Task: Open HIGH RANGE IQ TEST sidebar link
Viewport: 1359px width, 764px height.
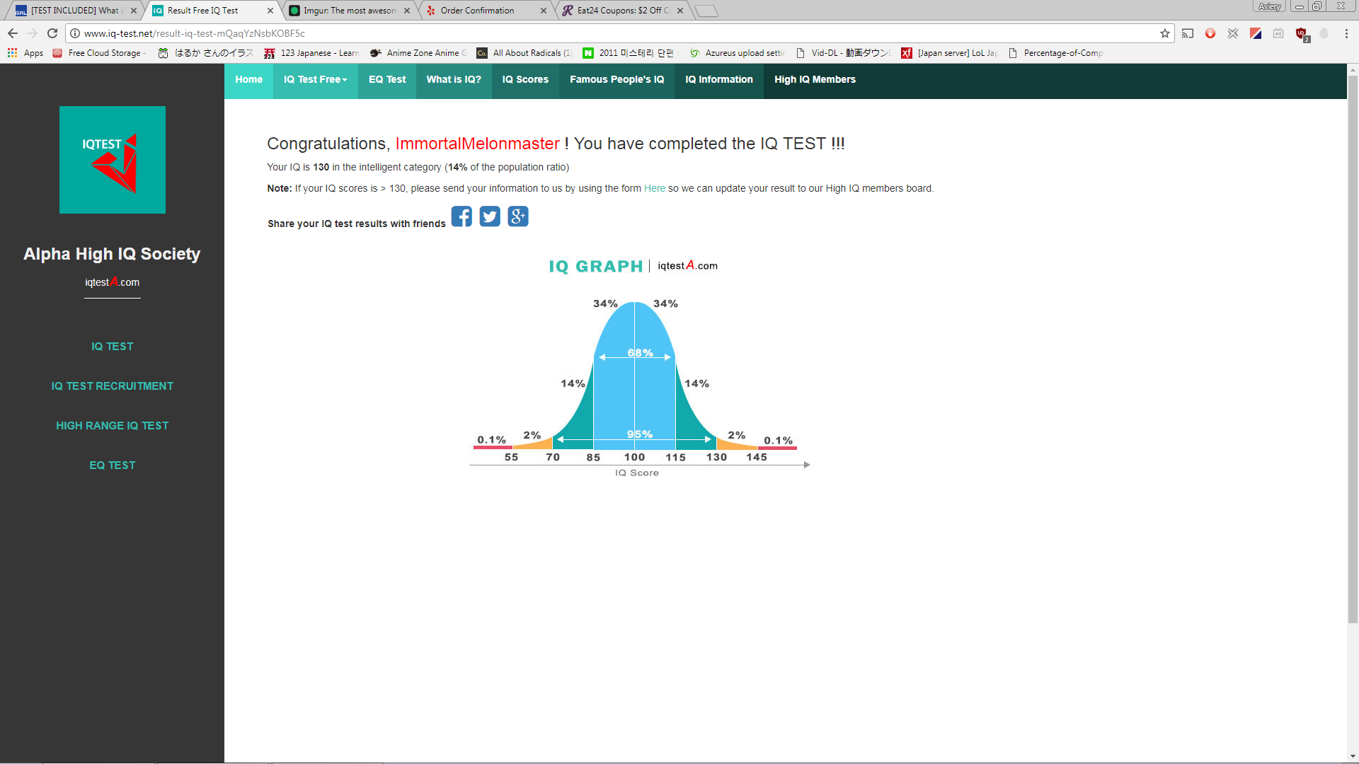Action: pyautogui.click(x=112, y=426)
